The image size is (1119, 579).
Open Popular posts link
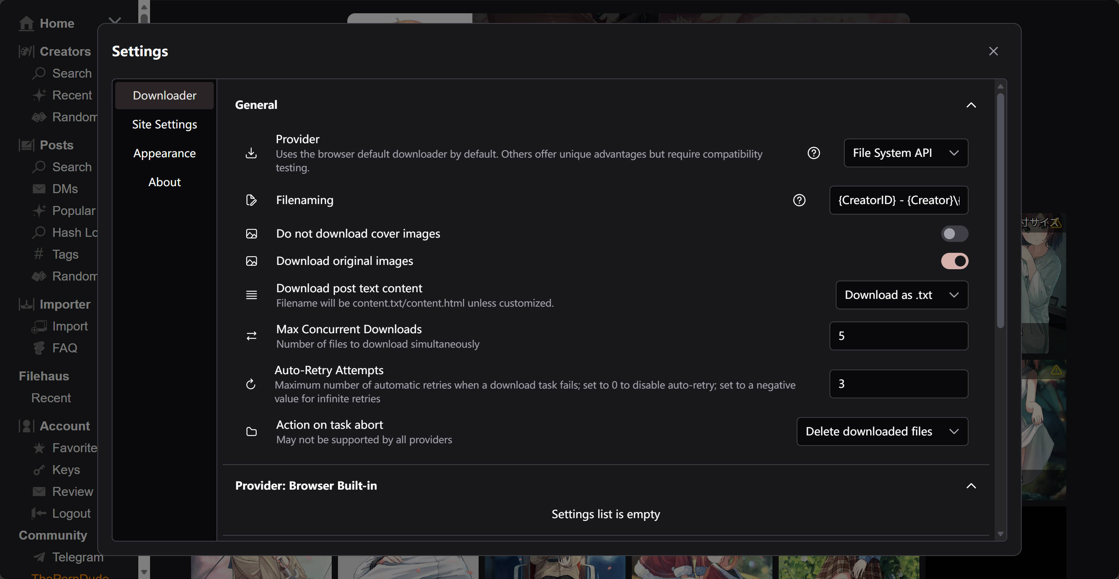[74, 210]
